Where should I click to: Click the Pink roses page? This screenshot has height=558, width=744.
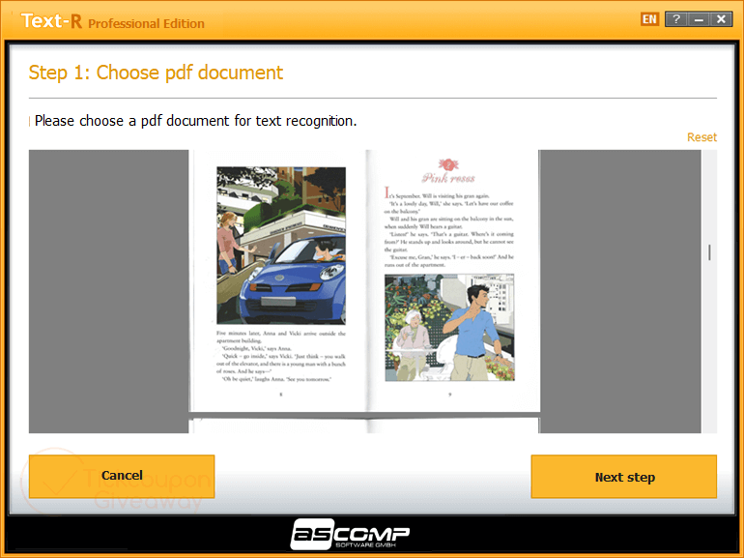click(x=453, y=281)
